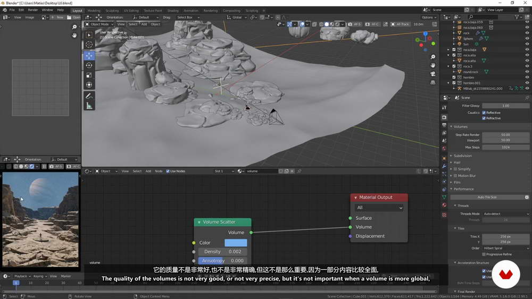Click Volume Scatter blue color swatch
The height and width of the screenshot is (299, 532).
[236, 243]
